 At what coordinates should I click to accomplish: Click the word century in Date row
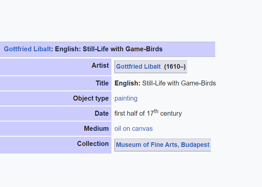(x=171, y=113)
